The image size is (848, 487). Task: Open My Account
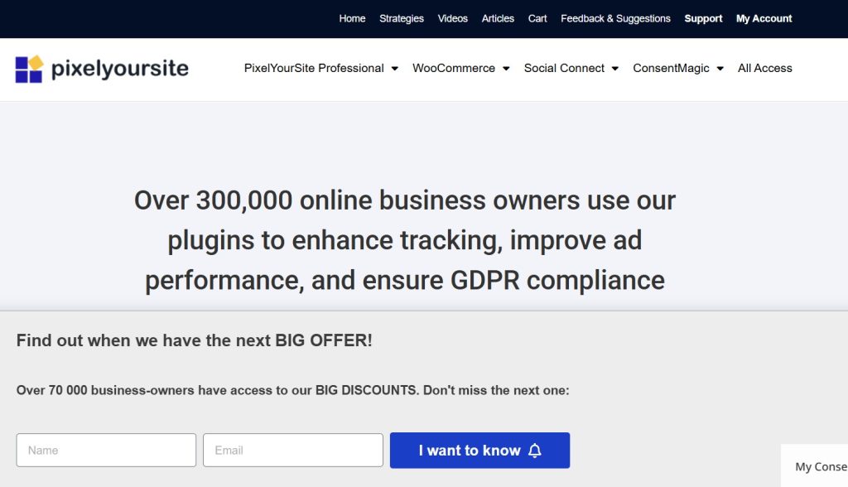click(x=764, y=18)
